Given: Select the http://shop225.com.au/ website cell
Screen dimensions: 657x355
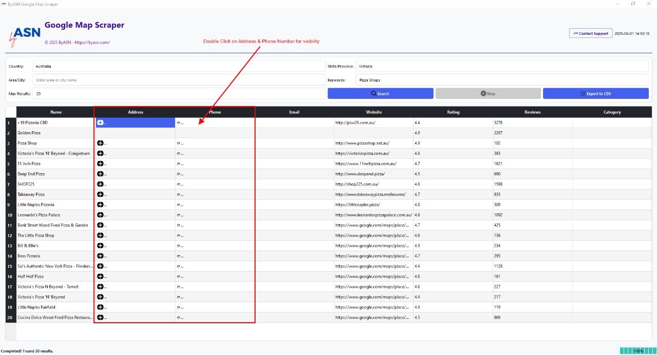Looking at the screenshot, I should click(374, 184).
